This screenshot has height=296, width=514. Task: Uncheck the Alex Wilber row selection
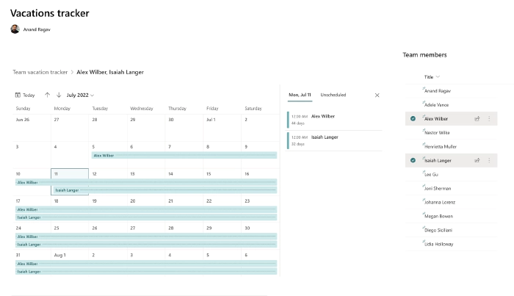(413, 119)
